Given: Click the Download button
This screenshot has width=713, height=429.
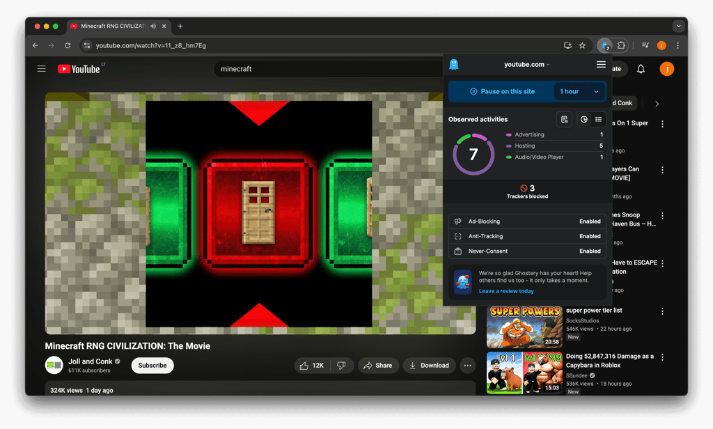Looking at the screenshot, I should click(x=429, y=366).
